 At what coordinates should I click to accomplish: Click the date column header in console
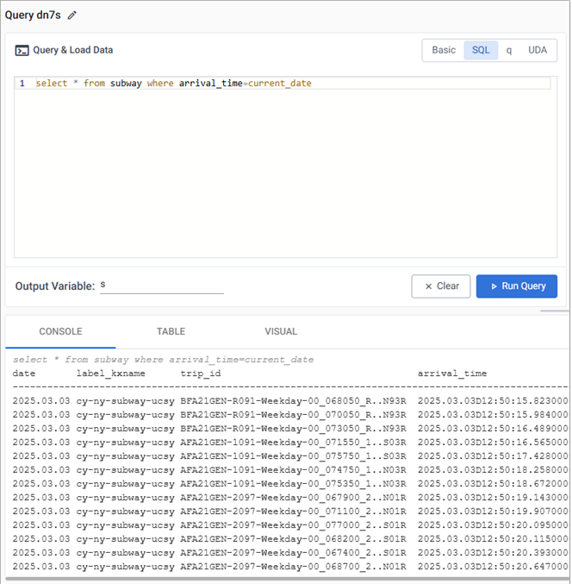tap(24, 374)
